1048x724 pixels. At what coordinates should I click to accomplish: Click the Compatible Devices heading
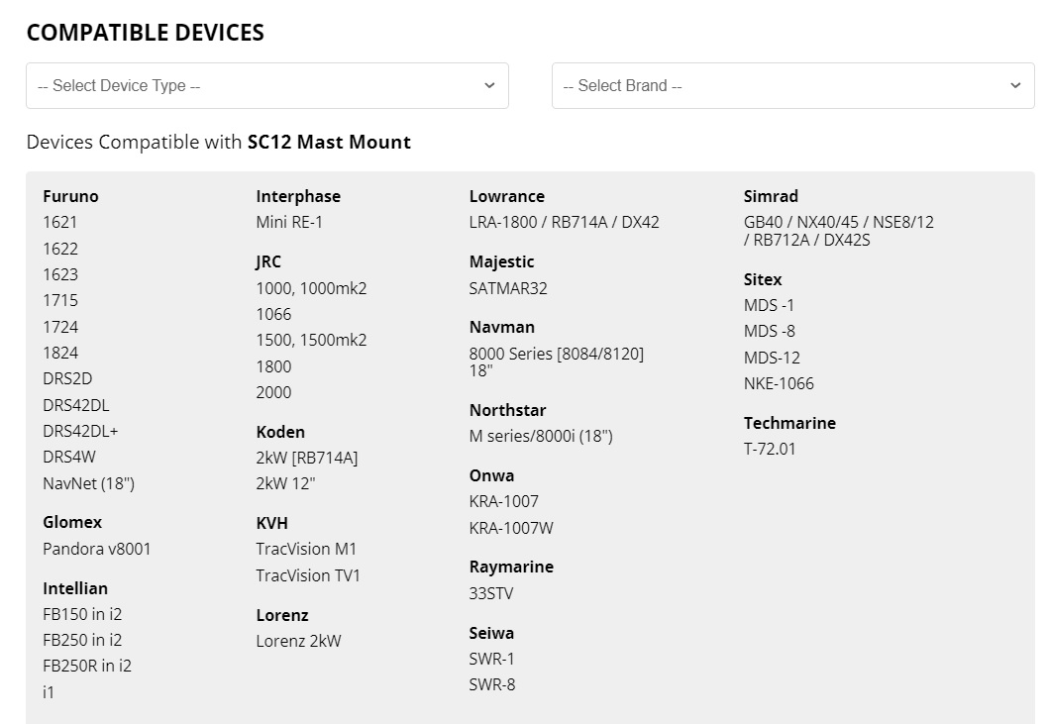point(145,33)
